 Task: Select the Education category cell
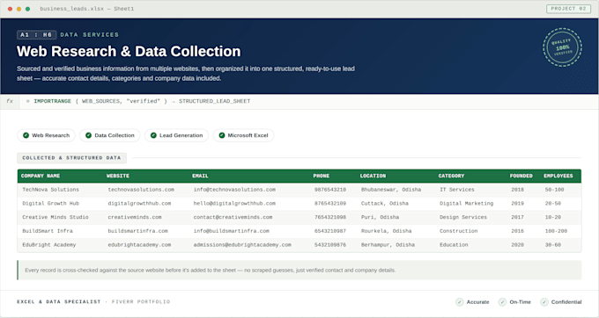point(454,245)
